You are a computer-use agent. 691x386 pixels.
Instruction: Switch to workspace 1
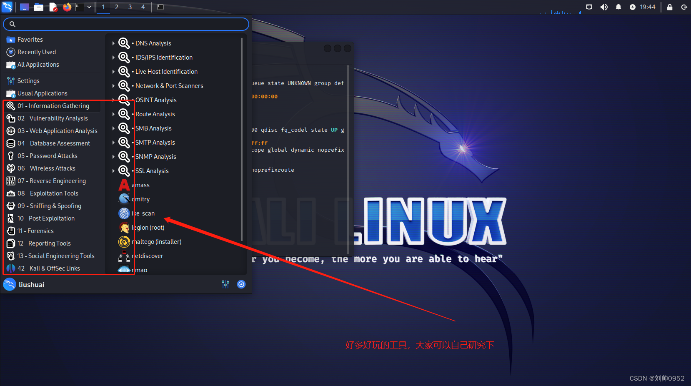[103, 7]
